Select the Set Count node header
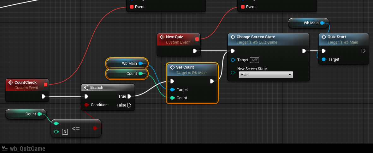Screen dimensions: 373x153 coord(192,70)
